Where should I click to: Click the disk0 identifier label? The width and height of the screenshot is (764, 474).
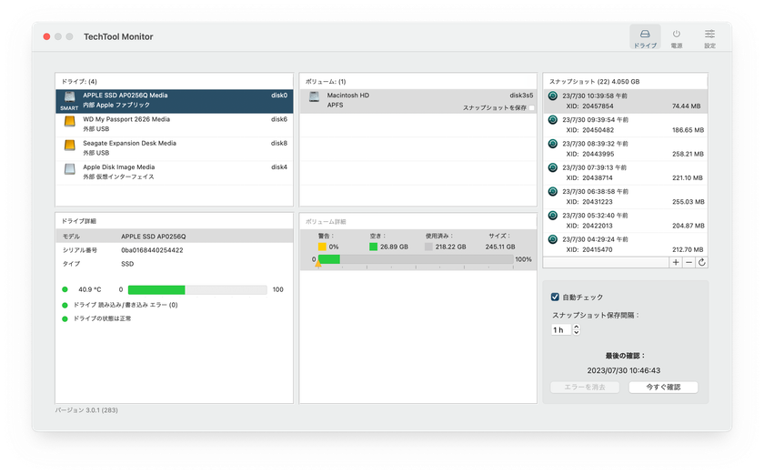[279, 96]
